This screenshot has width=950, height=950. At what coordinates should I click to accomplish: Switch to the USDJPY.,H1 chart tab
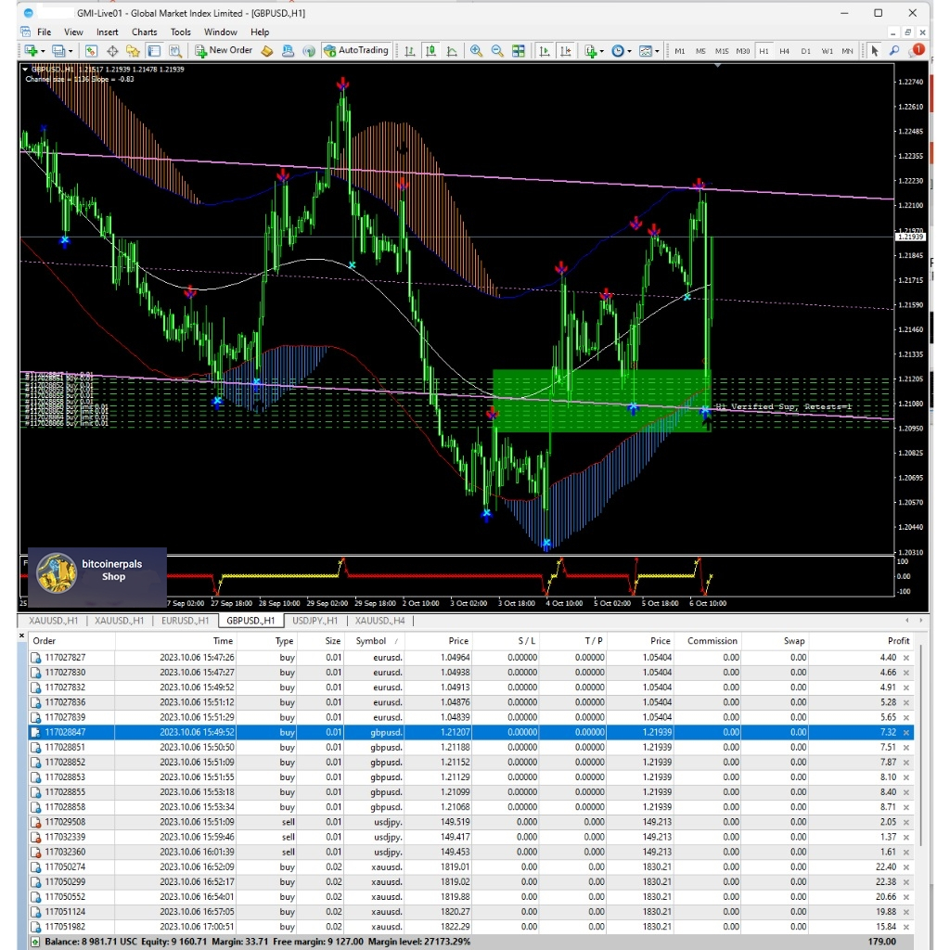pos(315,621)
